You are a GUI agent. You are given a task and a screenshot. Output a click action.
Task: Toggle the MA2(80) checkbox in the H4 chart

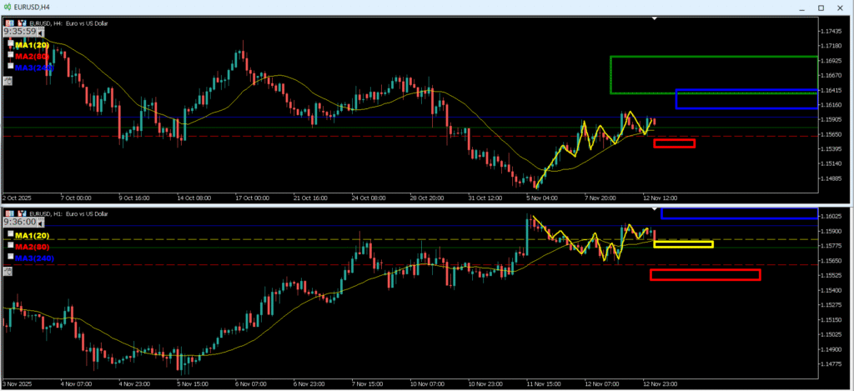[x=11, y=55]
